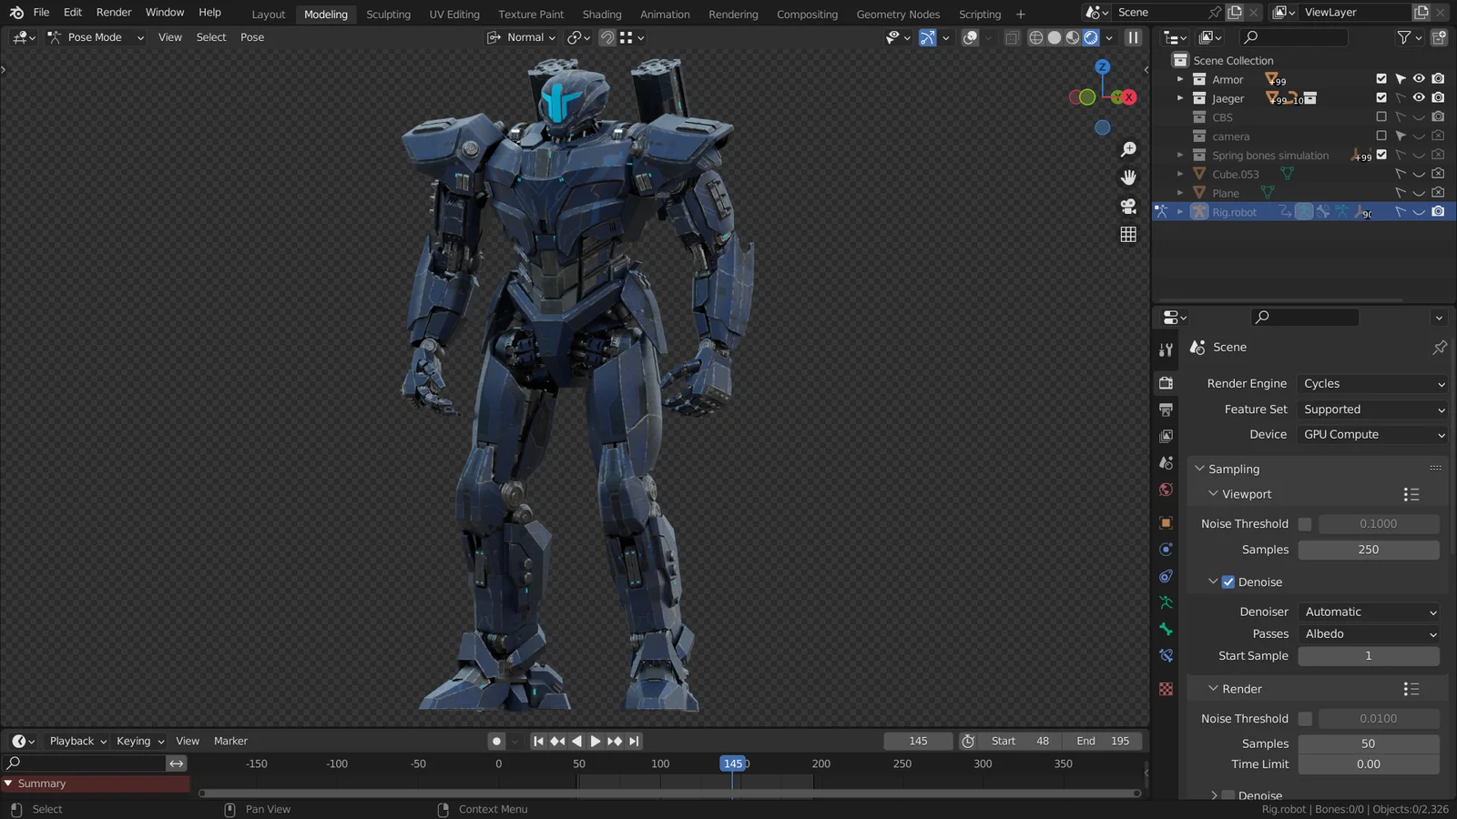Switch to the Shading workspace tab
The image size is (1457, 819).
pos(602,14)
